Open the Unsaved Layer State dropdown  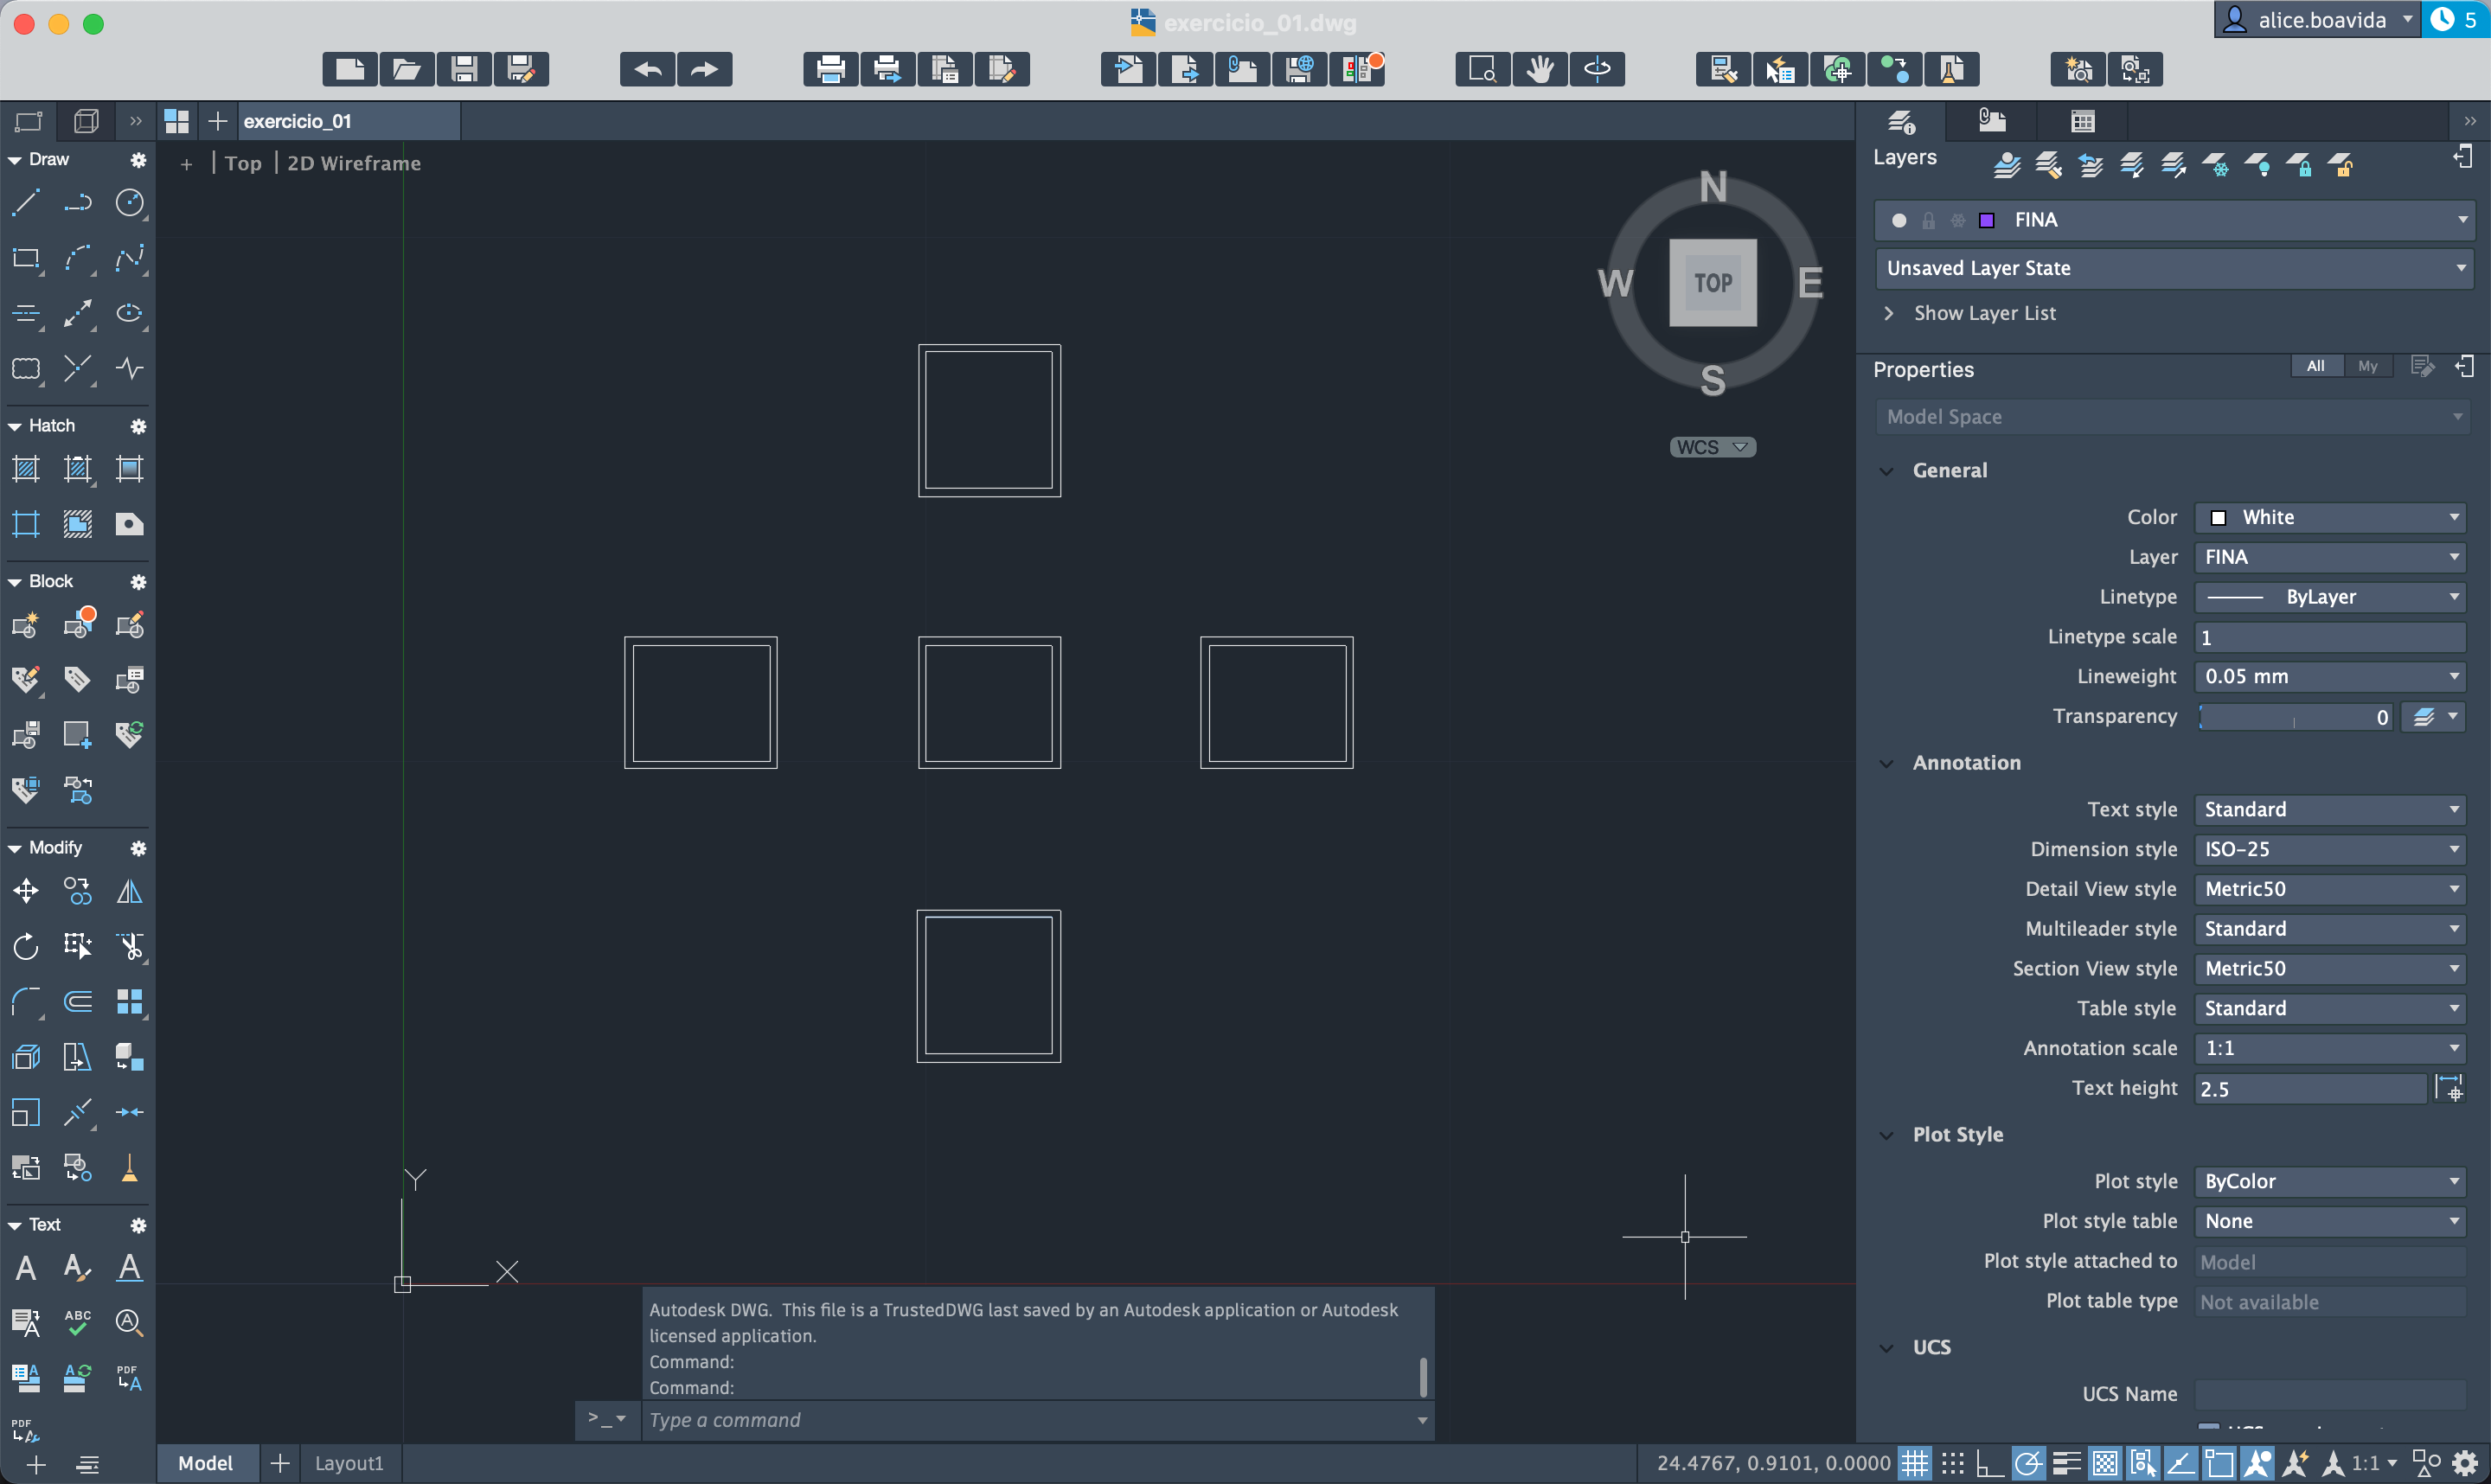click(x=2174, y=268)
